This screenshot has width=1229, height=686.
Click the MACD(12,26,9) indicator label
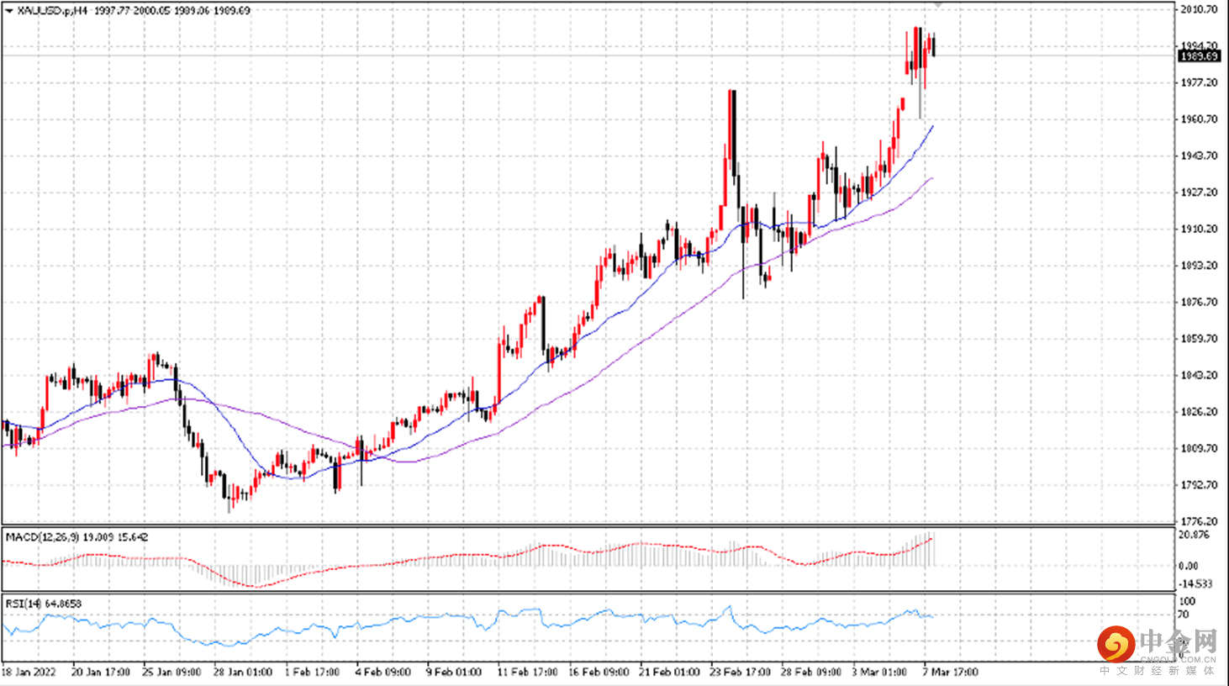click(42, 536)
